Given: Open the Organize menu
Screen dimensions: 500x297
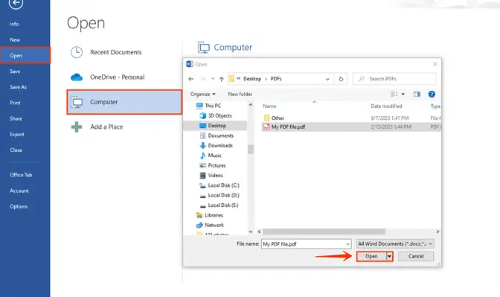Looking at the screenshot, I should coord(203,94).
